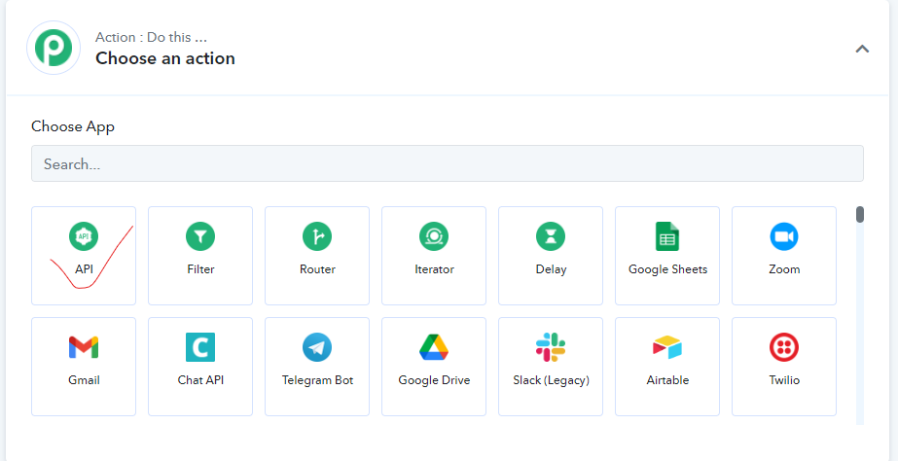Select Google Sheets as the app
This screenshot has height=461, width=898.
coord(667,256)
